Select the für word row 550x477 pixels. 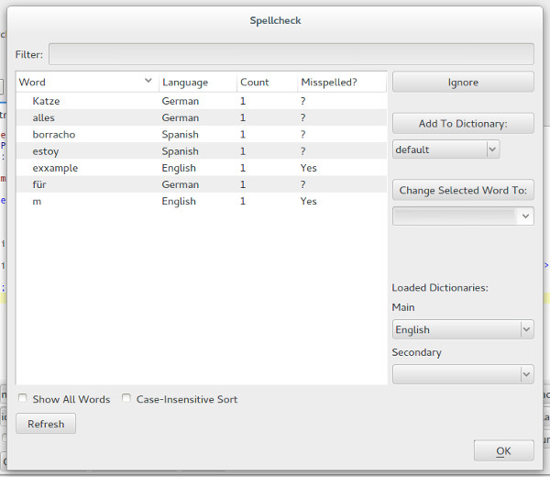click(x=40, y=184)
